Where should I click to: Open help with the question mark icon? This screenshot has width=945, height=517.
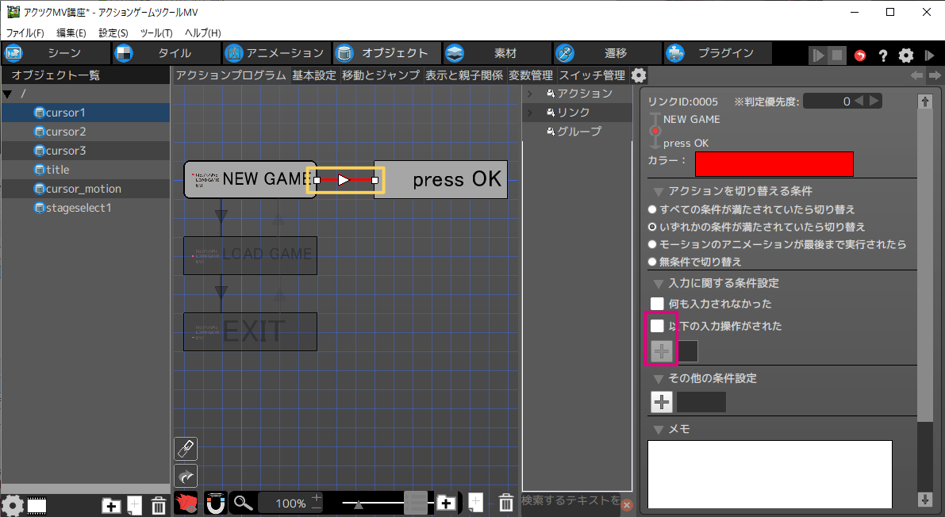tap(882, 56)
